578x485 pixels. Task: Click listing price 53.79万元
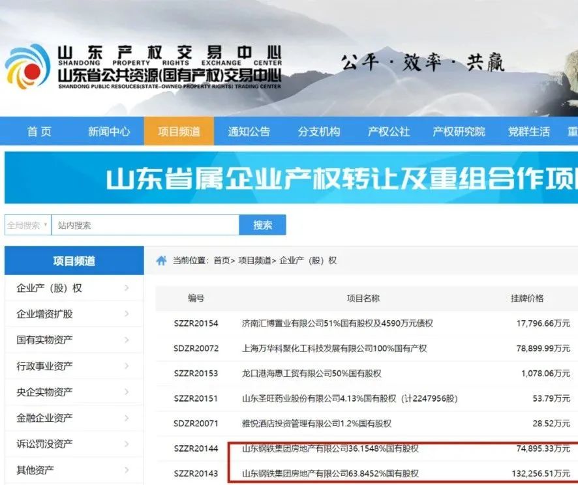click(x=551, y=398)
